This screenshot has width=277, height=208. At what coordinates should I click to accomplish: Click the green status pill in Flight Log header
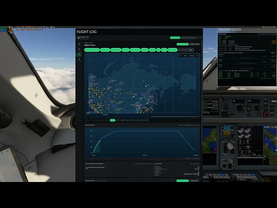pyautogui.click(x=175, y=38)
